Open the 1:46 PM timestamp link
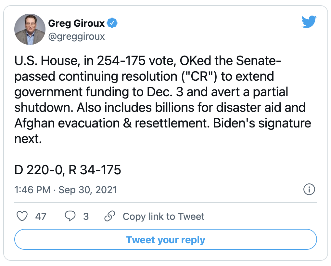 [x=32, y=190]
